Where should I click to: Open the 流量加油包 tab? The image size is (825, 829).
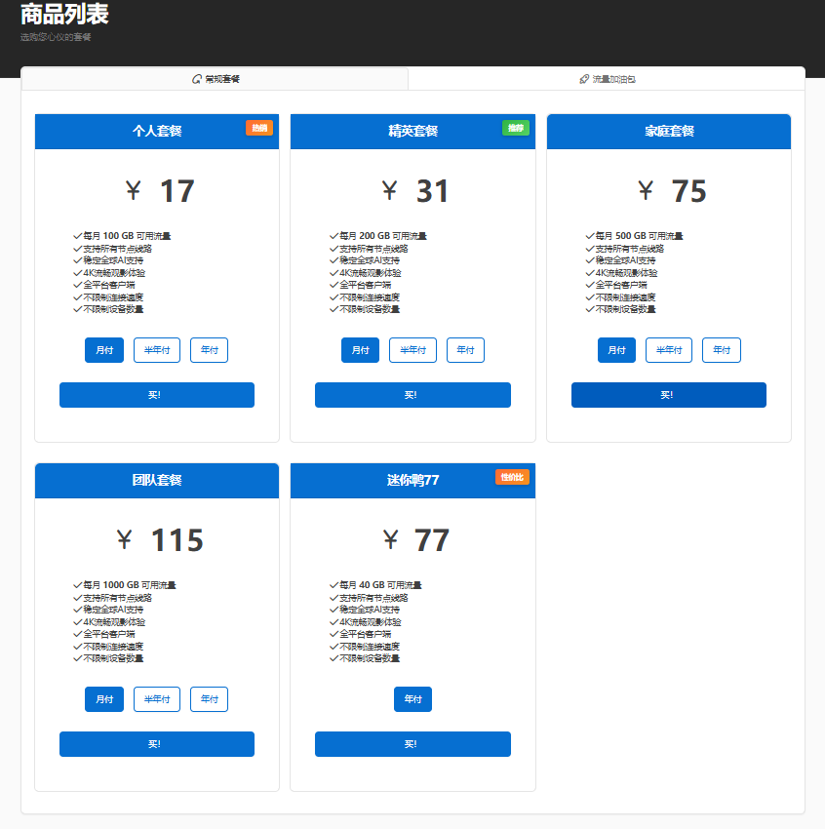[x=607, y=79]
